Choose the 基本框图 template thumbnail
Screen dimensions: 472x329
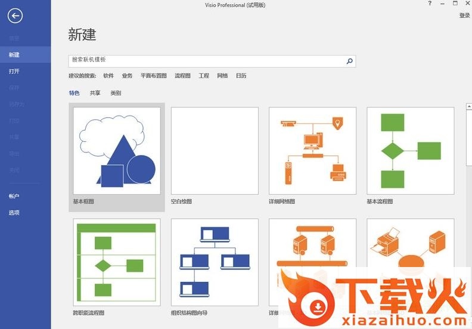click(117, 151)
